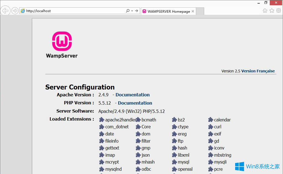Open a new blank tab
This screenshot has width=283, height=174.
200,11
